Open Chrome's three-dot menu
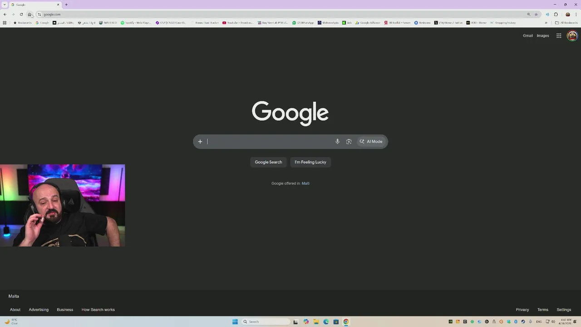This screenshot has width=581, height=327. [576, 14]
